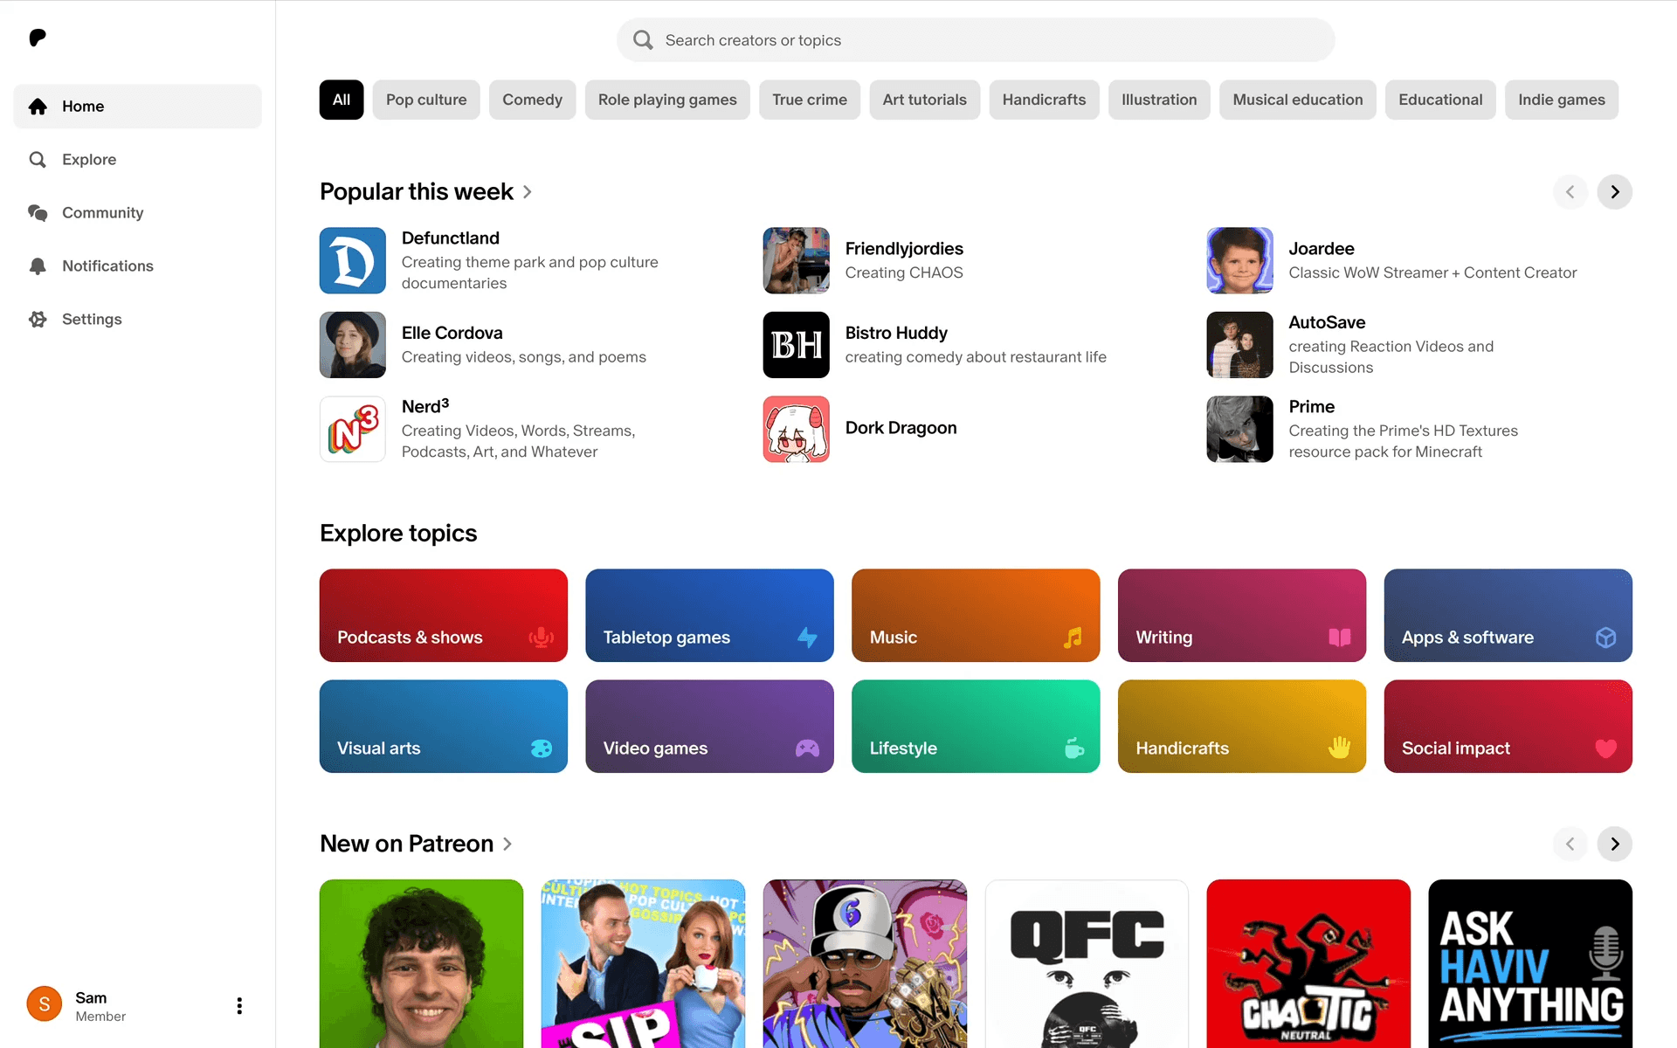This screenshot has width=1677, height=1048.
Task: Open the Friendlyjordies creator page
Action: [903, 249]
